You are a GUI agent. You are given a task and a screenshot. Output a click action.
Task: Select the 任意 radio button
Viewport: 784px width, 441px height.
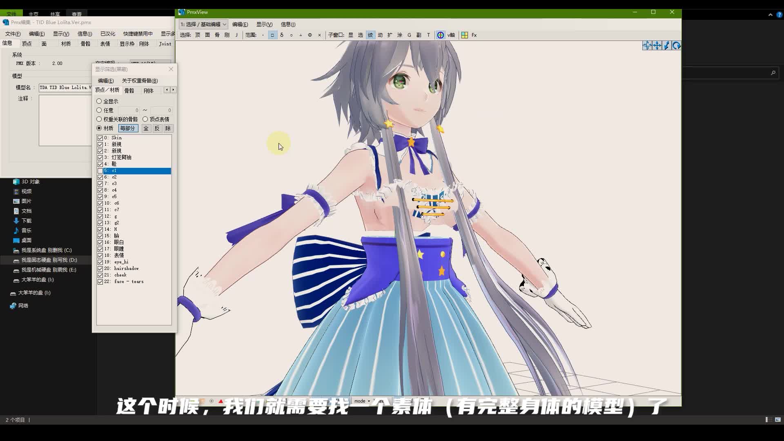pos(99,110)
